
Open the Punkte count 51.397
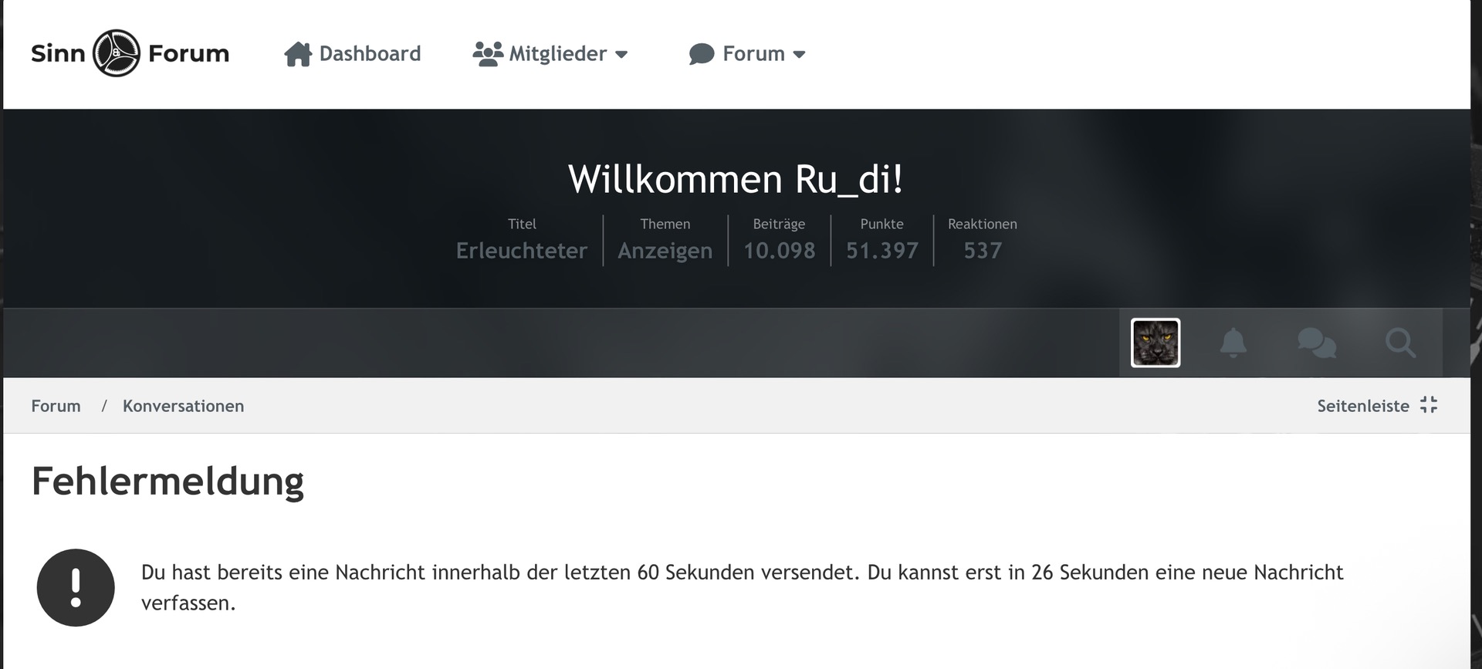coord(881,251)
